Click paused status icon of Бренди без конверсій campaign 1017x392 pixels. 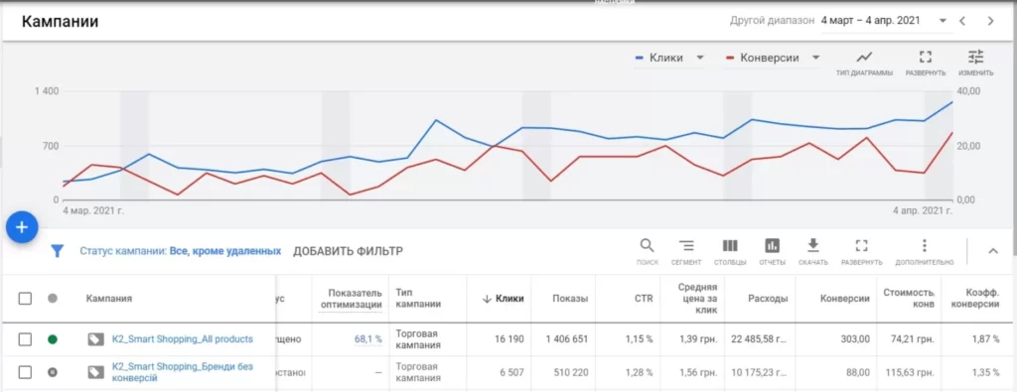53,372
